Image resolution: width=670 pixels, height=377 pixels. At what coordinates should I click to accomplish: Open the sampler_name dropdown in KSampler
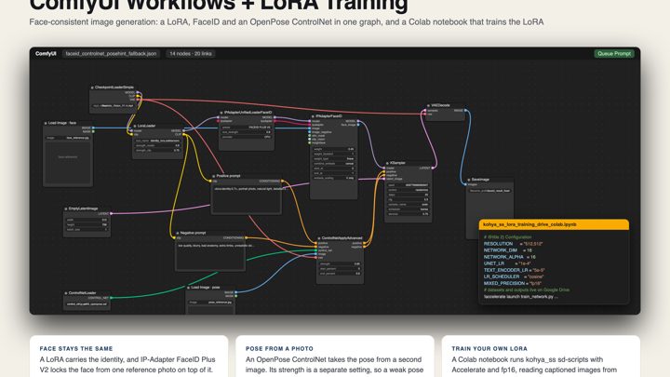(x=409, y=204)
